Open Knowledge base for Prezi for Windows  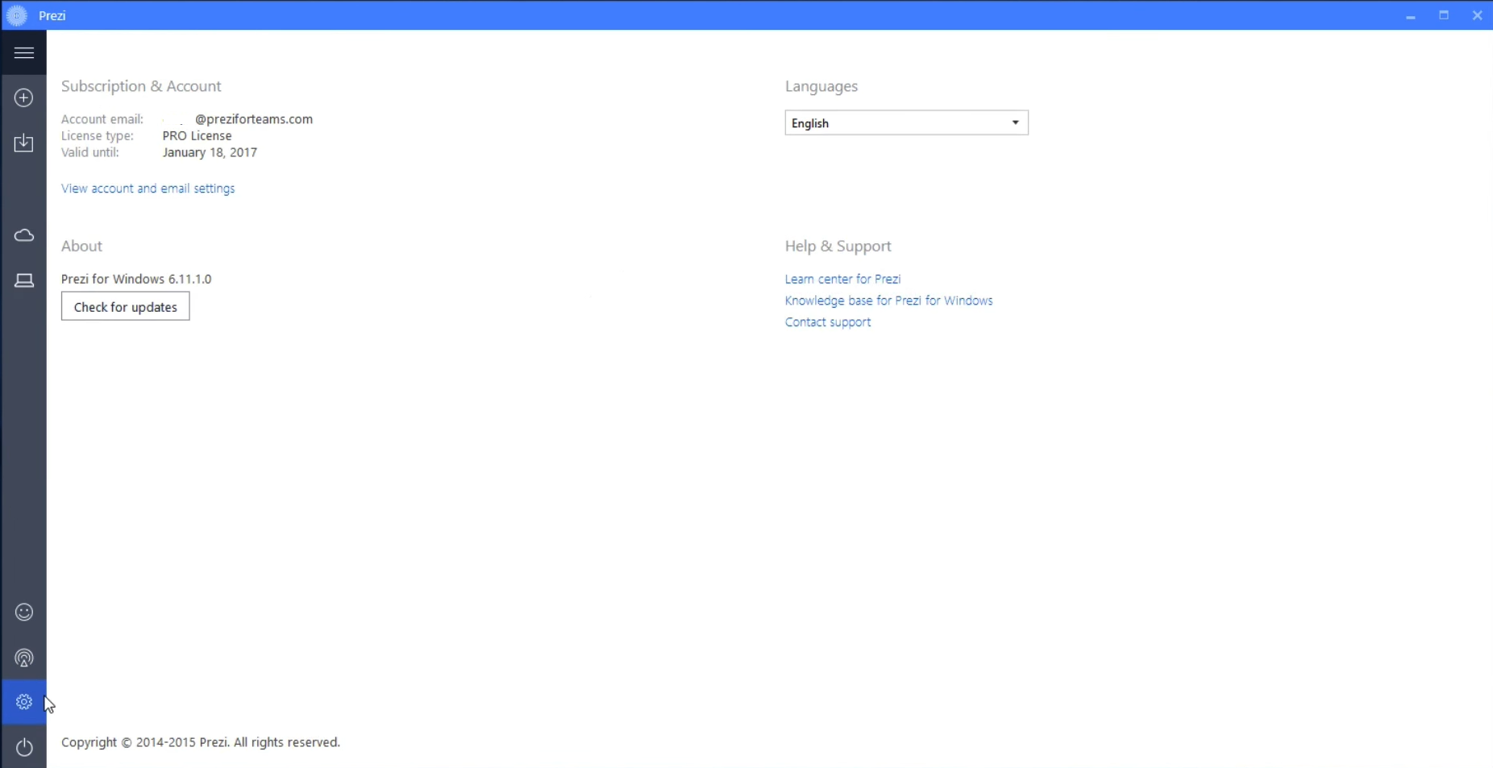pyautogui.click(x=888, y=301)
